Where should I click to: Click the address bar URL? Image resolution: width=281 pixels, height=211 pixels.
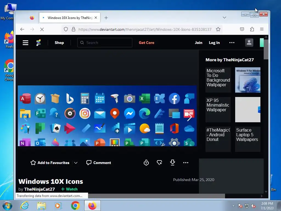(x=145, y=29)
